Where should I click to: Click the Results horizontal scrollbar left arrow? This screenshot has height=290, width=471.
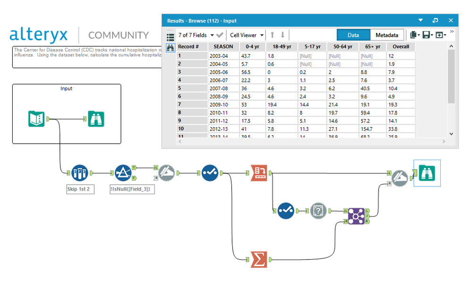pyautogui.click(x=180, y=141)
